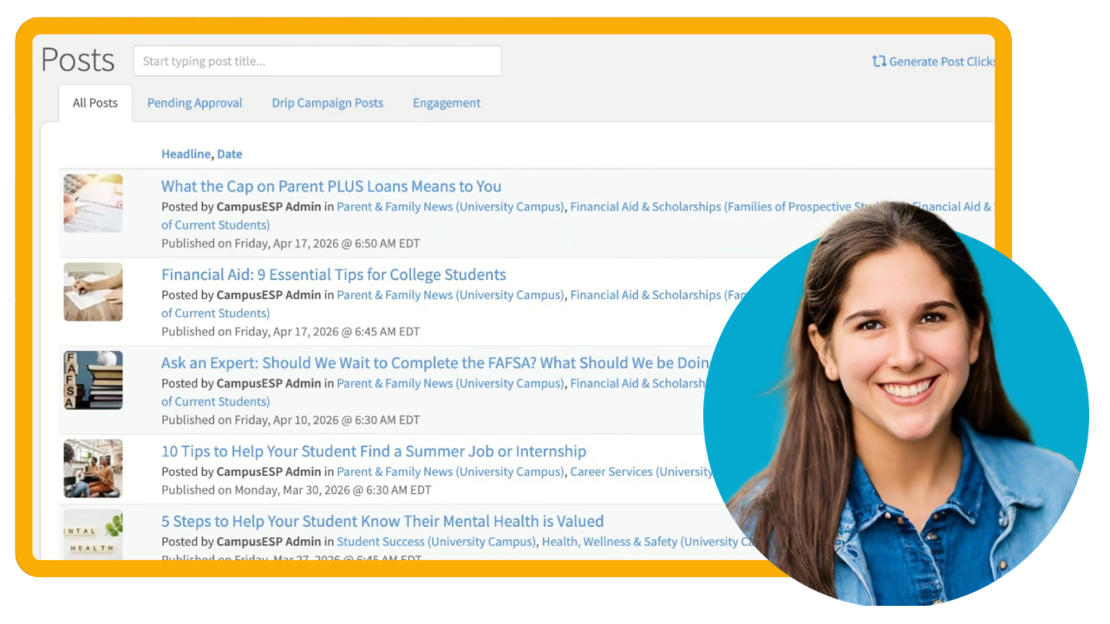Open Career Services link in Summer Job row
The width and height of the screenshot is (1110, 624).
coord(642,472)
